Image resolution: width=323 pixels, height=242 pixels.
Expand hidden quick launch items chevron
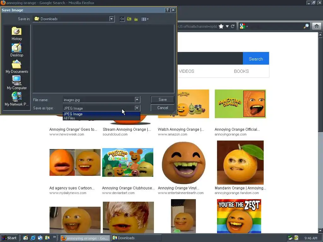click(54, 237)
